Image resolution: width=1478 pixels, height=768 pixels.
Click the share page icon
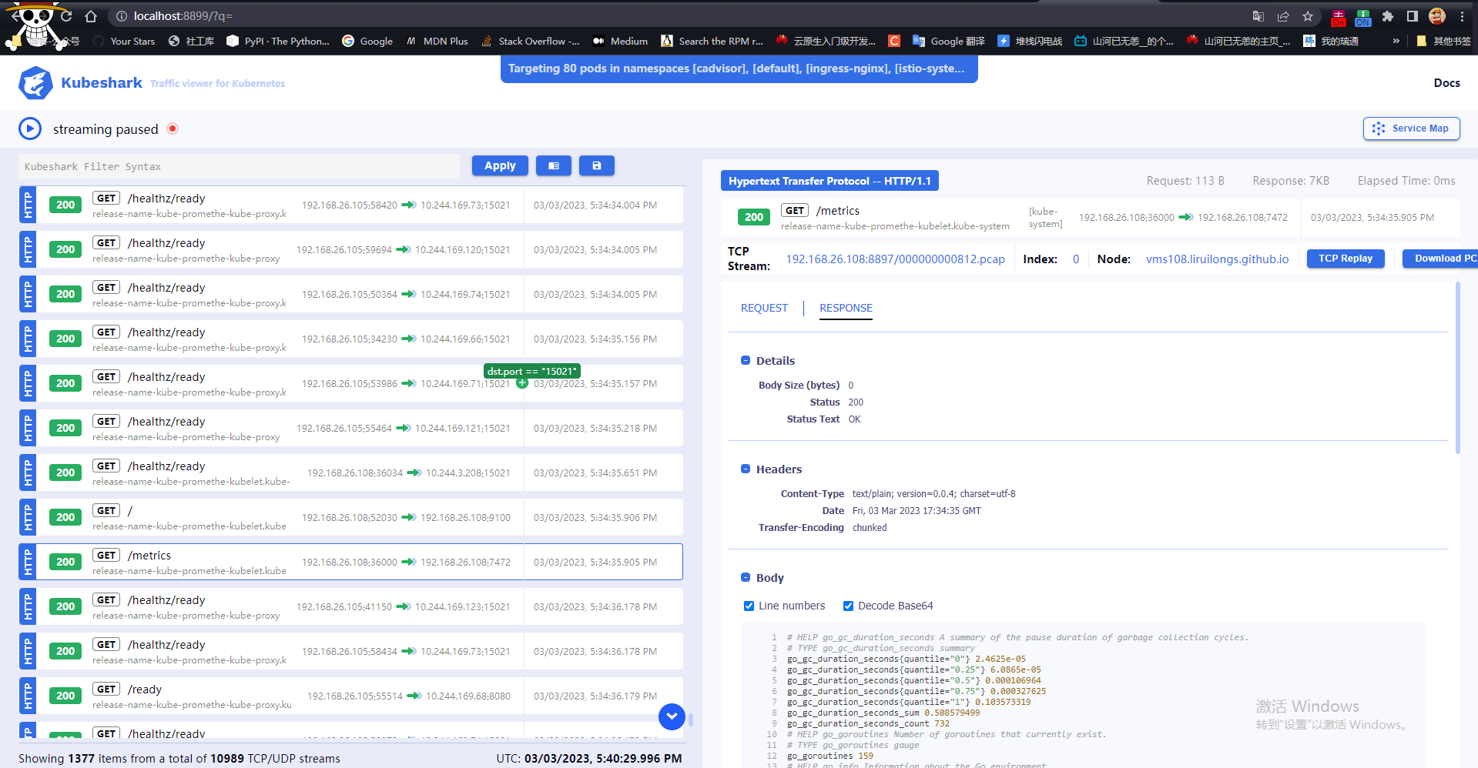[1283, 16]
